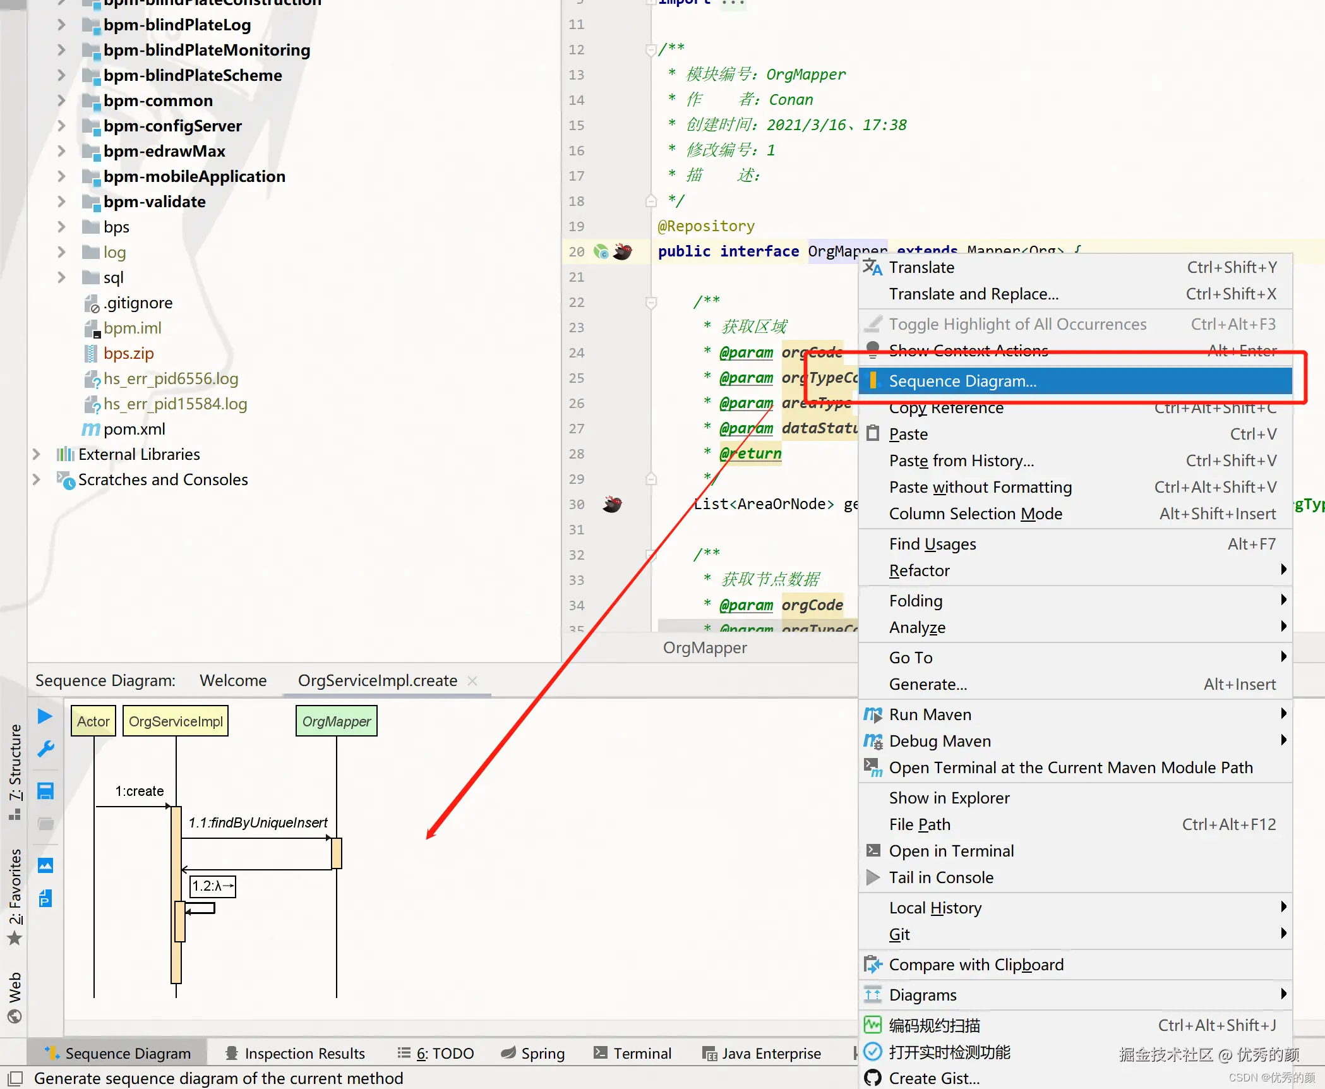Click tool window toggle square in status bar
This screenshot has height=1089, width=1325.
[x=15, y=1078]
